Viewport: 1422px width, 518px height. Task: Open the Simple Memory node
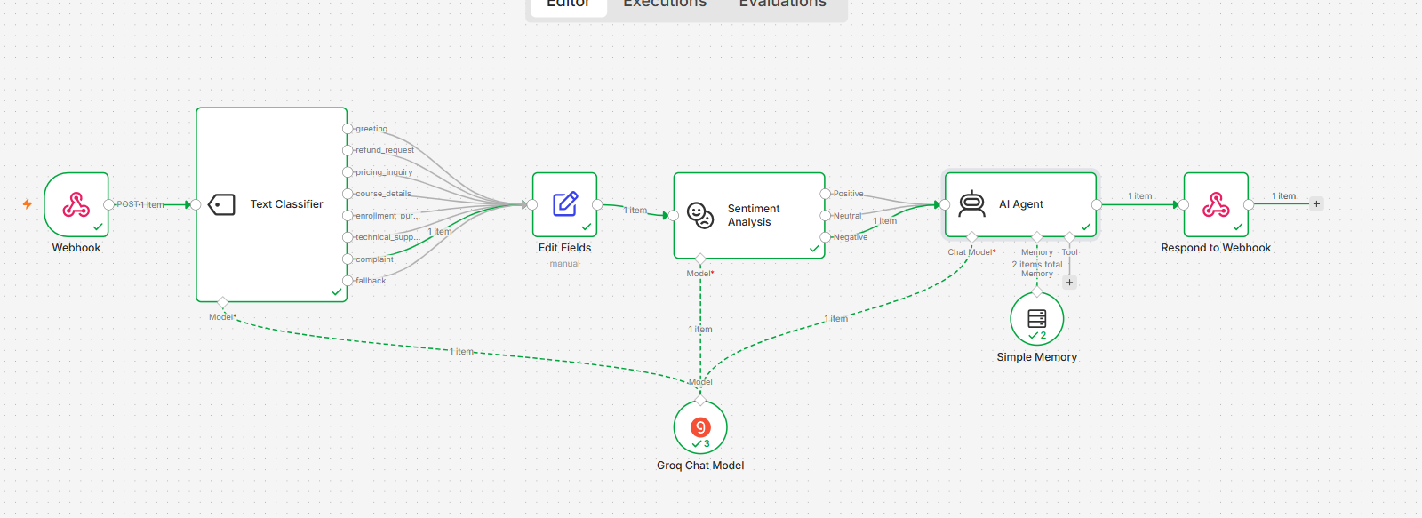click(1037, 319)
